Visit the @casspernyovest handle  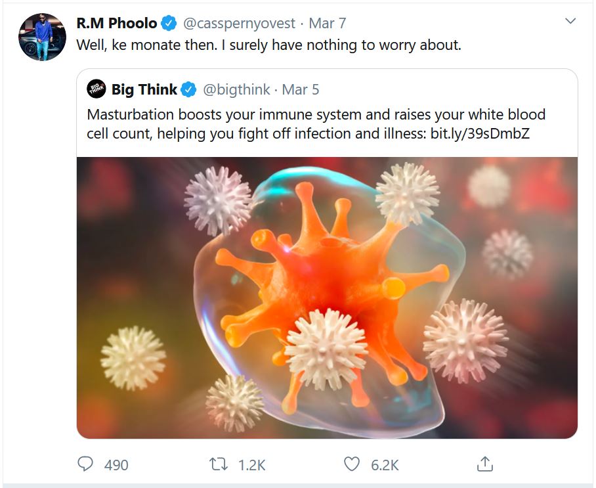[x=239, y=24]
